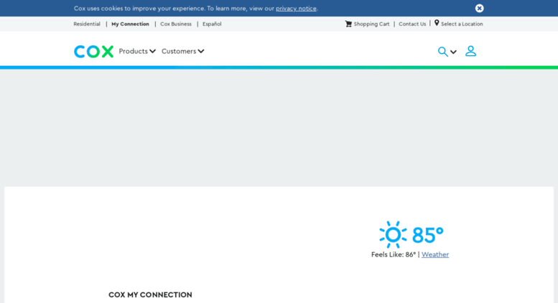The image size is (558, 303).
Task: Click the 85° temperature reading
Action: [428, 235]
